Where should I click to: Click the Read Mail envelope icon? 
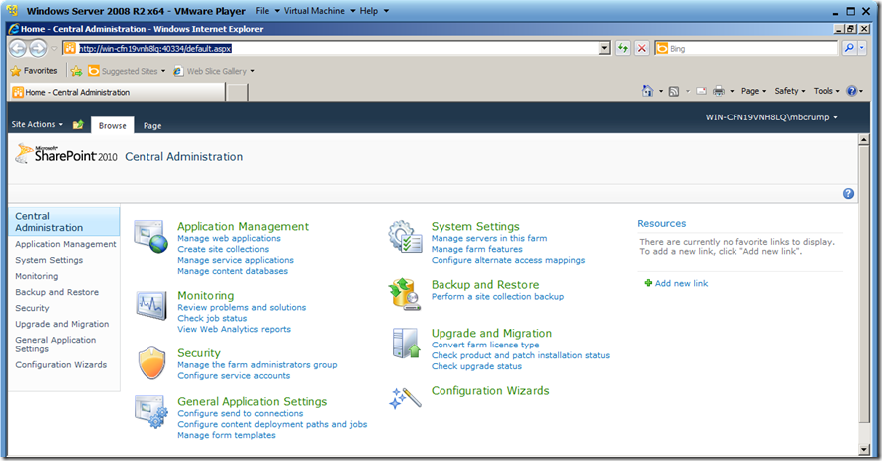(x=701, y=91)
